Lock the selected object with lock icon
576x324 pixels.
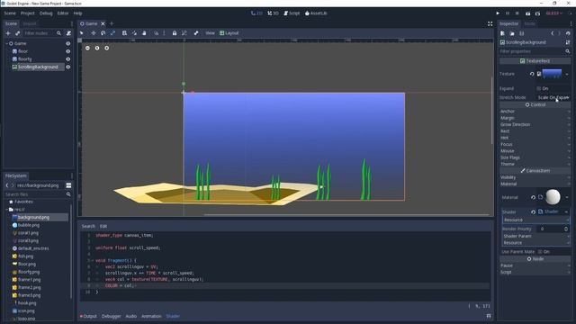[x=175, y=33]
